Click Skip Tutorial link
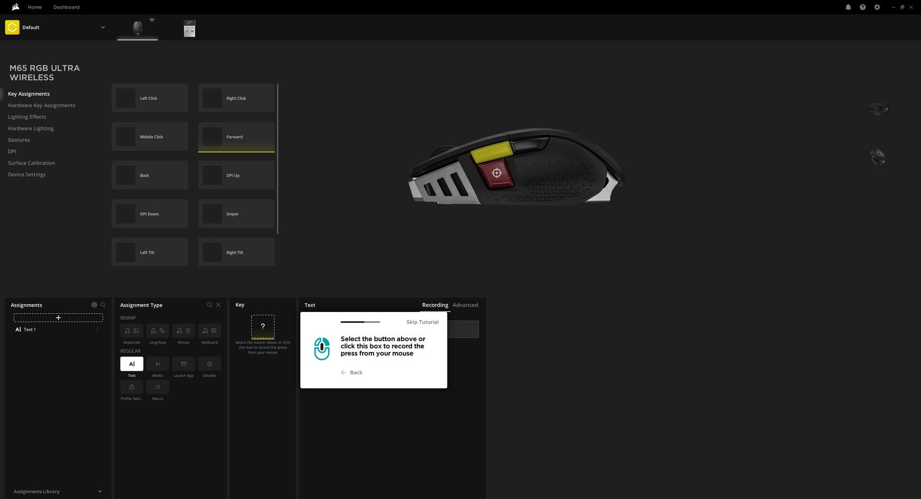This screenshot has height=499, width=921. pos(422,322)
